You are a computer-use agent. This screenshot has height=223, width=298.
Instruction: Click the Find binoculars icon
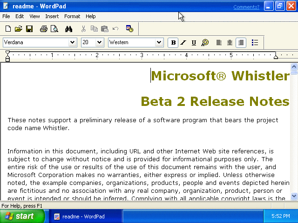pyautogui.click(x=68, y=29)
